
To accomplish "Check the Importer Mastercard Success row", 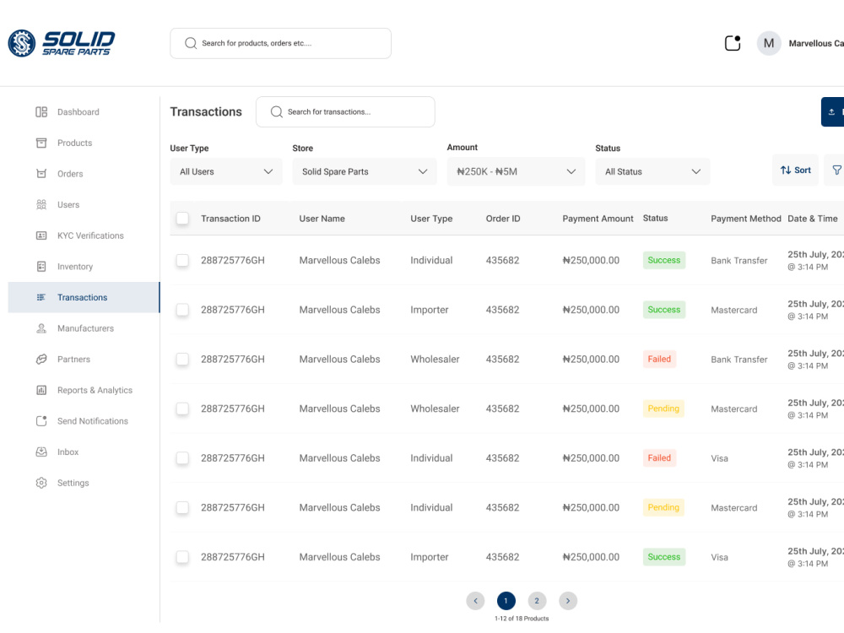I will pyautogui.click(x=182, y=310).
